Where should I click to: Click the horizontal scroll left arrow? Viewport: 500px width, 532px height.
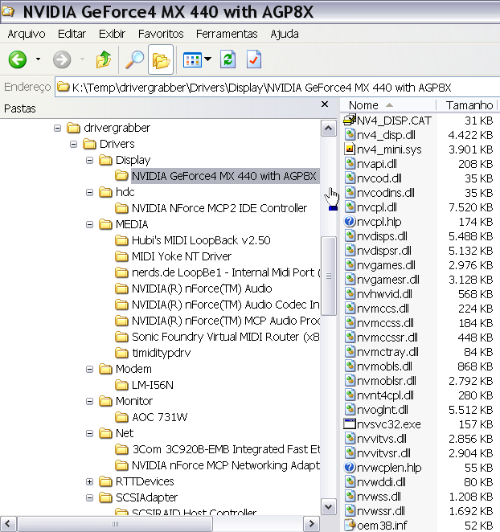[x=8, y=523]
